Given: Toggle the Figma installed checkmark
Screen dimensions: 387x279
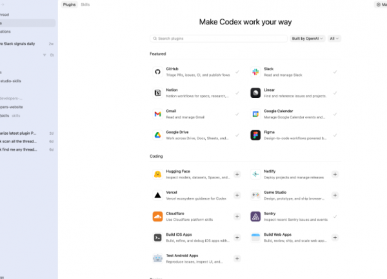Looking at the screenshot, I should [x=335, y=135].
